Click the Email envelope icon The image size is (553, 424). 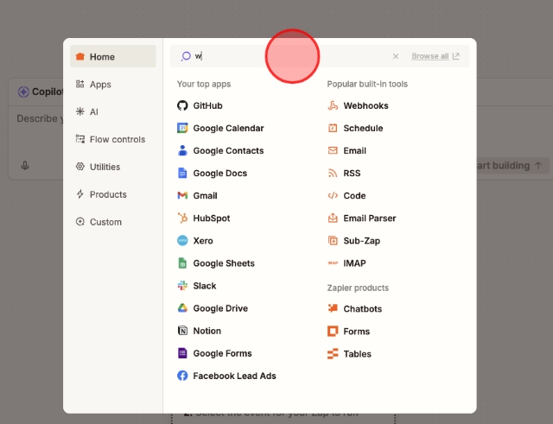pyautogui.click(x=333, y=150)
